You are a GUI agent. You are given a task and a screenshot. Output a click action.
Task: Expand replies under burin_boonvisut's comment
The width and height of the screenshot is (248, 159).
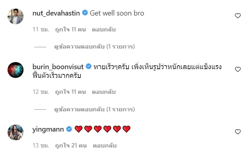(94, 109)
